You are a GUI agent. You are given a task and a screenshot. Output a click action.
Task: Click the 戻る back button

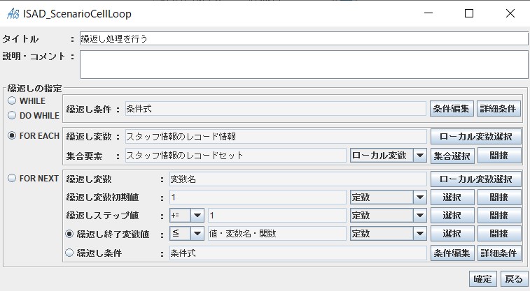(514, 279)
